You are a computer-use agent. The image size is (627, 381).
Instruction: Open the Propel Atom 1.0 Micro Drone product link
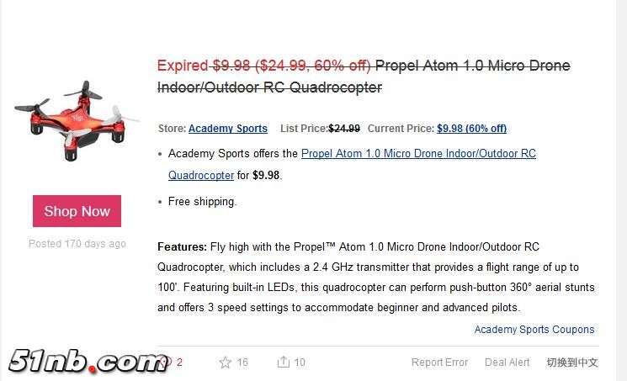(418, 154)
